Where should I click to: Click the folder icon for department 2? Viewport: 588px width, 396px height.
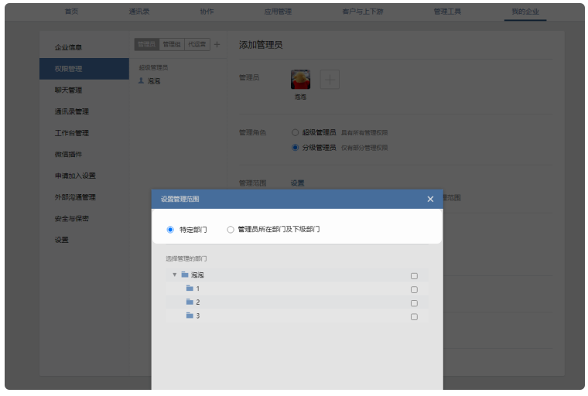pyautogui.click(x=190, y=302)
